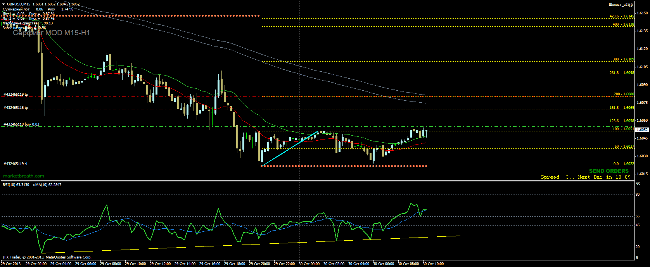Click the 'GBPUSD,M15' chart title text
The height and width of the screenshot is (267, 650).
[x=19, y=4]
